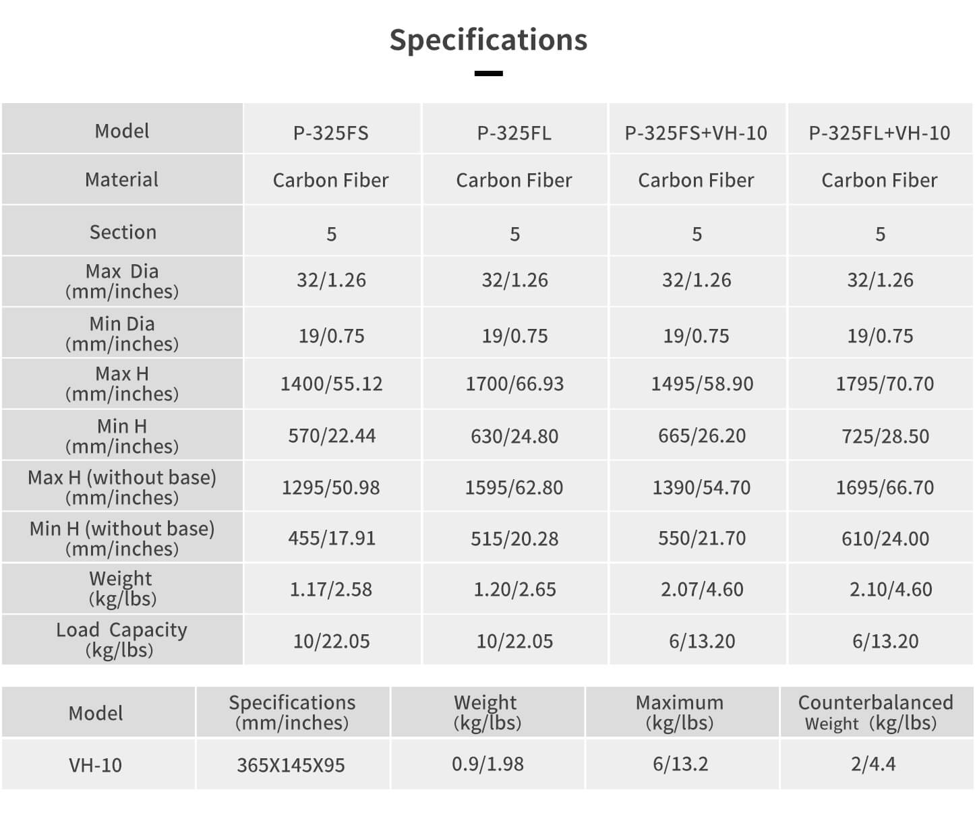Select the Section row label

point(123,233)
